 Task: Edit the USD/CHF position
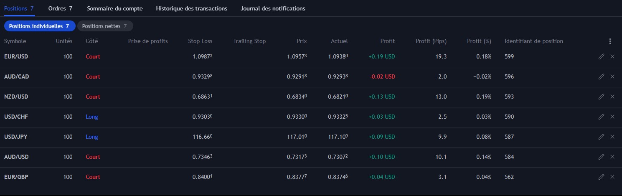tap(601, 117)
